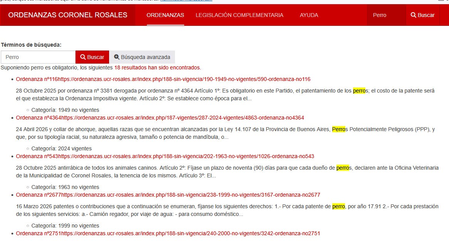
Task: Click the Términos de búsqueda input field
Action: pyautogui.click(x=38, y=57)
